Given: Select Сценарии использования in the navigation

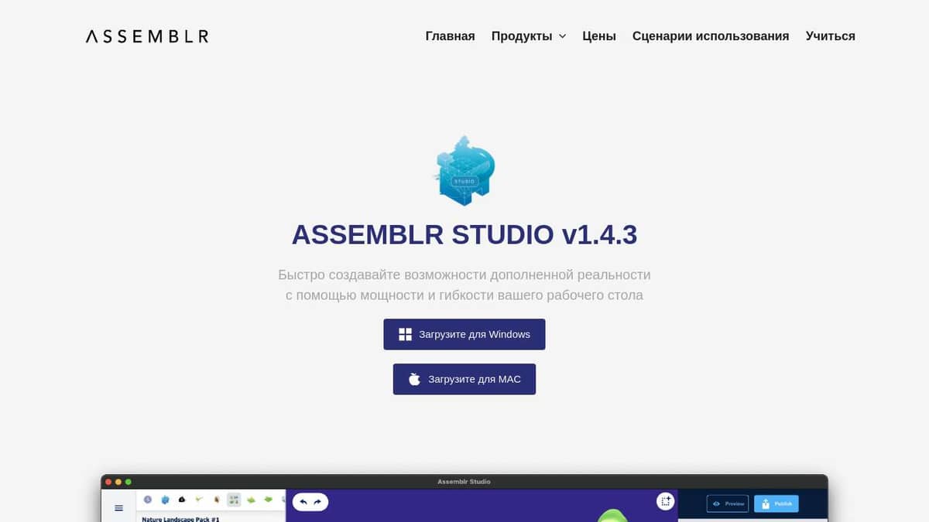Looking at the screenshot, I should point(711,36).
